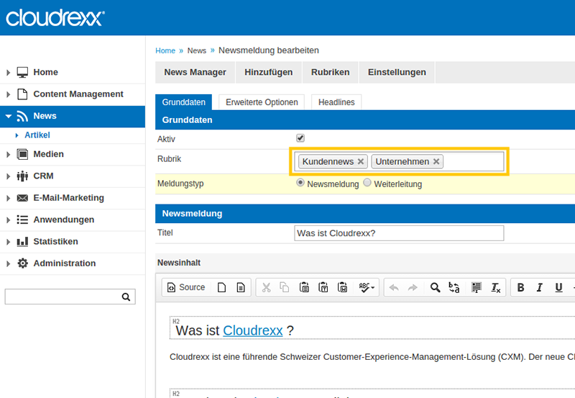Expand the Medien arrow
The width and height of the screenshot is (575, 398).
8,155
